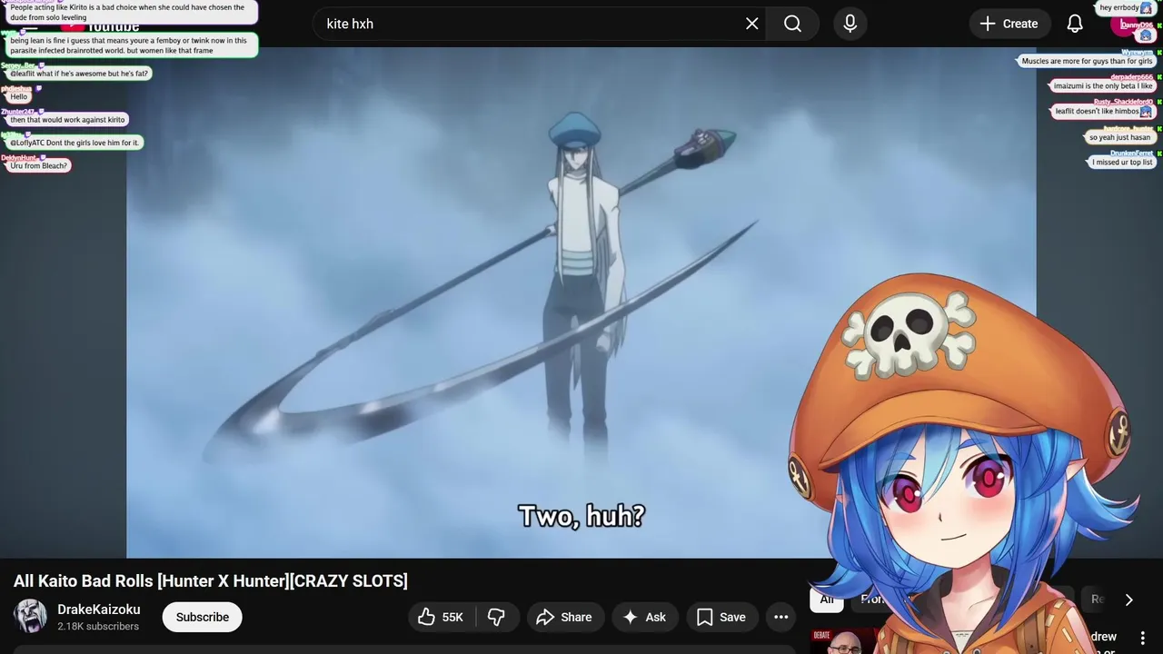The width and height of the screenshot is (1163, 654).
Task: Select the All filter chip
Action: coord(827,599)
